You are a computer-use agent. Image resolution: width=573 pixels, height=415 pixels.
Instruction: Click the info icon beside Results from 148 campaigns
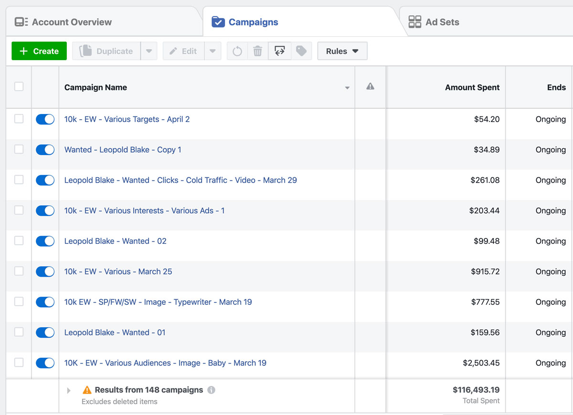coord(211,390)
